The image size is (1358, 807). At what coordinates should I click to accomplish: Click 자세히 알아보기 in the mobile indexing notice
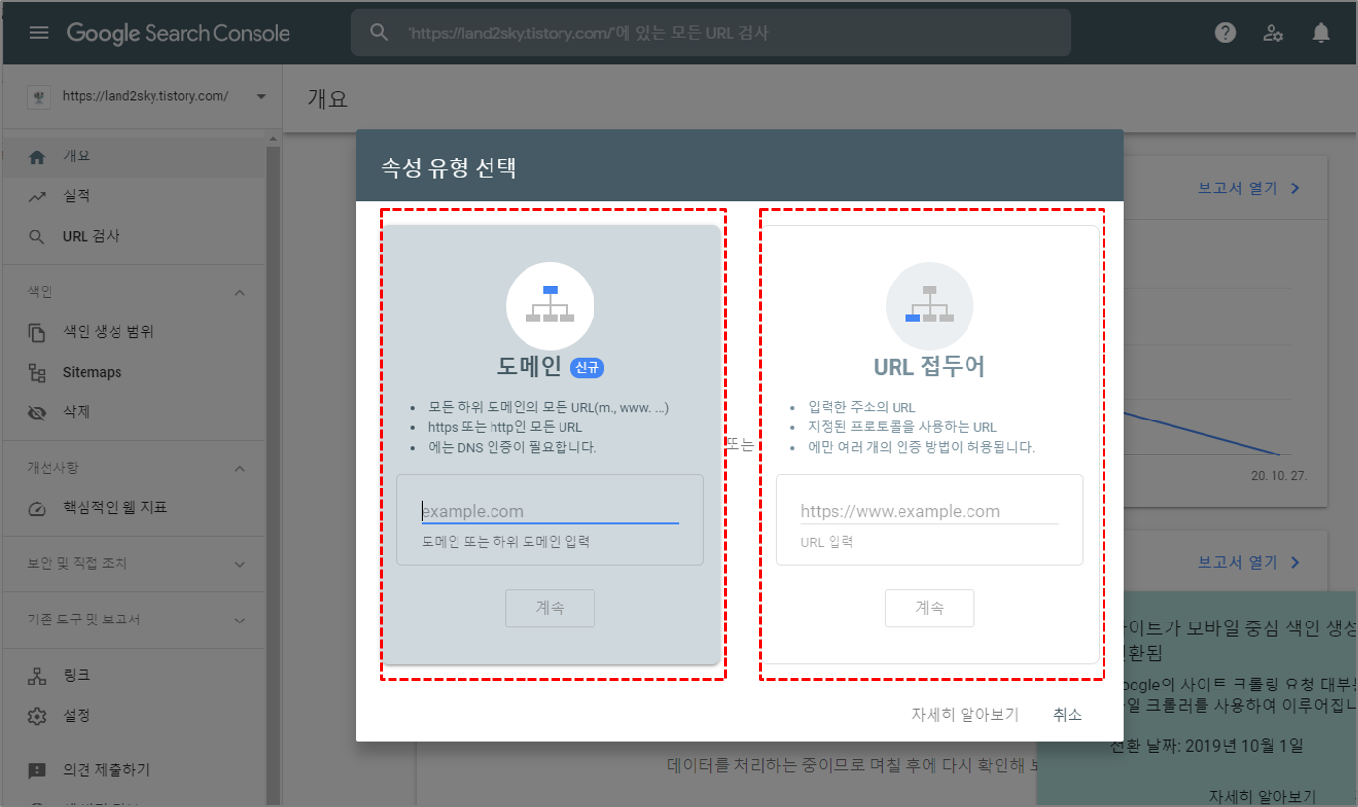(x=1263, y=796)
